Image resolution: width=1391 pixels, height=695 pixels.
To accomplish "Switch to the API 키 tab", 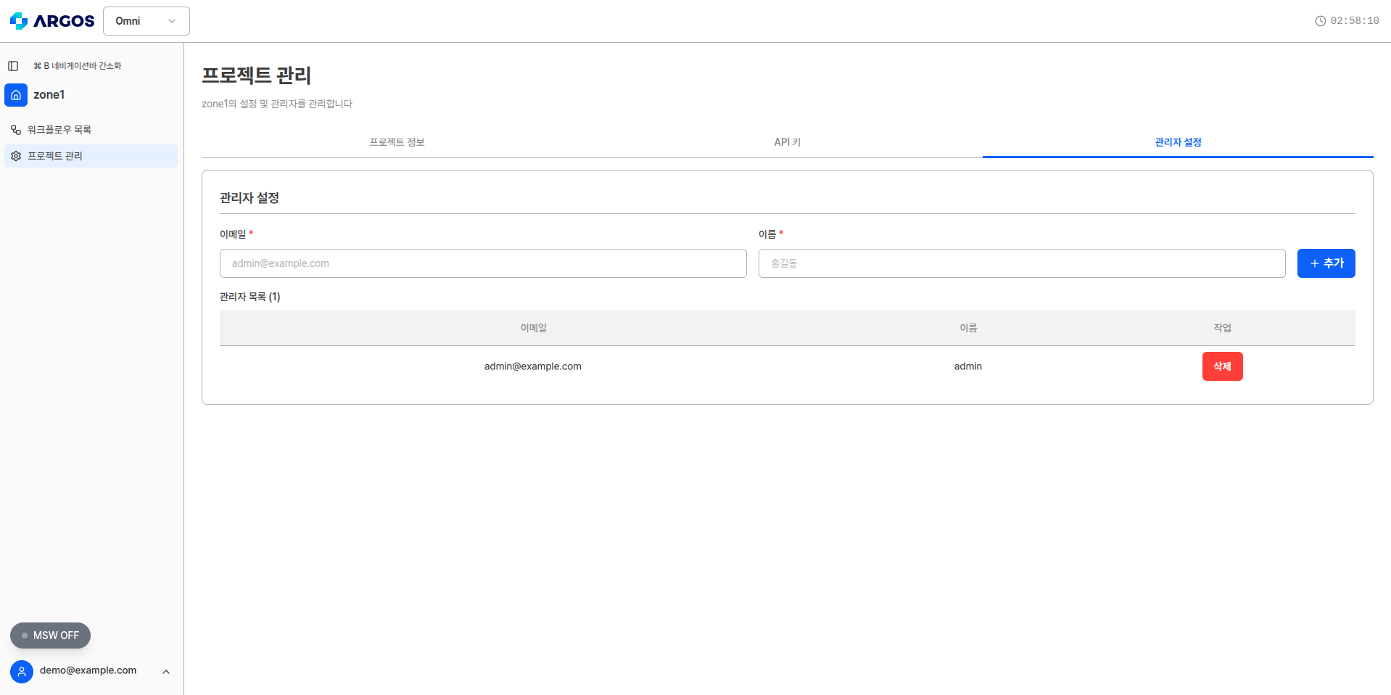I will point(787,142).
